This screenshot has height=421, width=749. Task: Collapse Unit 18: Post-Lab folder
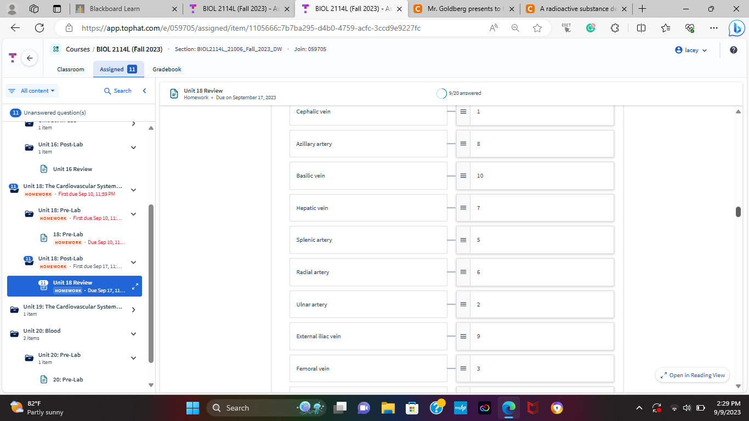point(133,262)
